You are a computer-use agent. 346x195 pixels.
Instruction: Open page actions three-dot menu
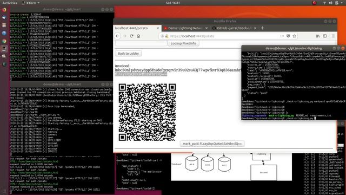point(282,36)
